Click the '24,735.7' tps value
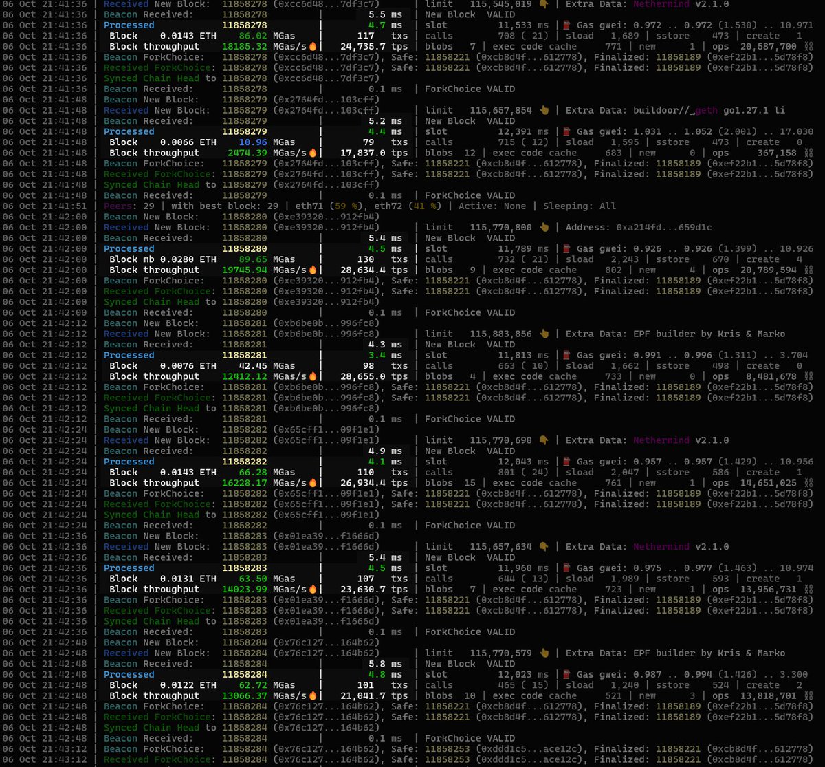The width and height of the screenshot is (825, 767). (364, 47)
